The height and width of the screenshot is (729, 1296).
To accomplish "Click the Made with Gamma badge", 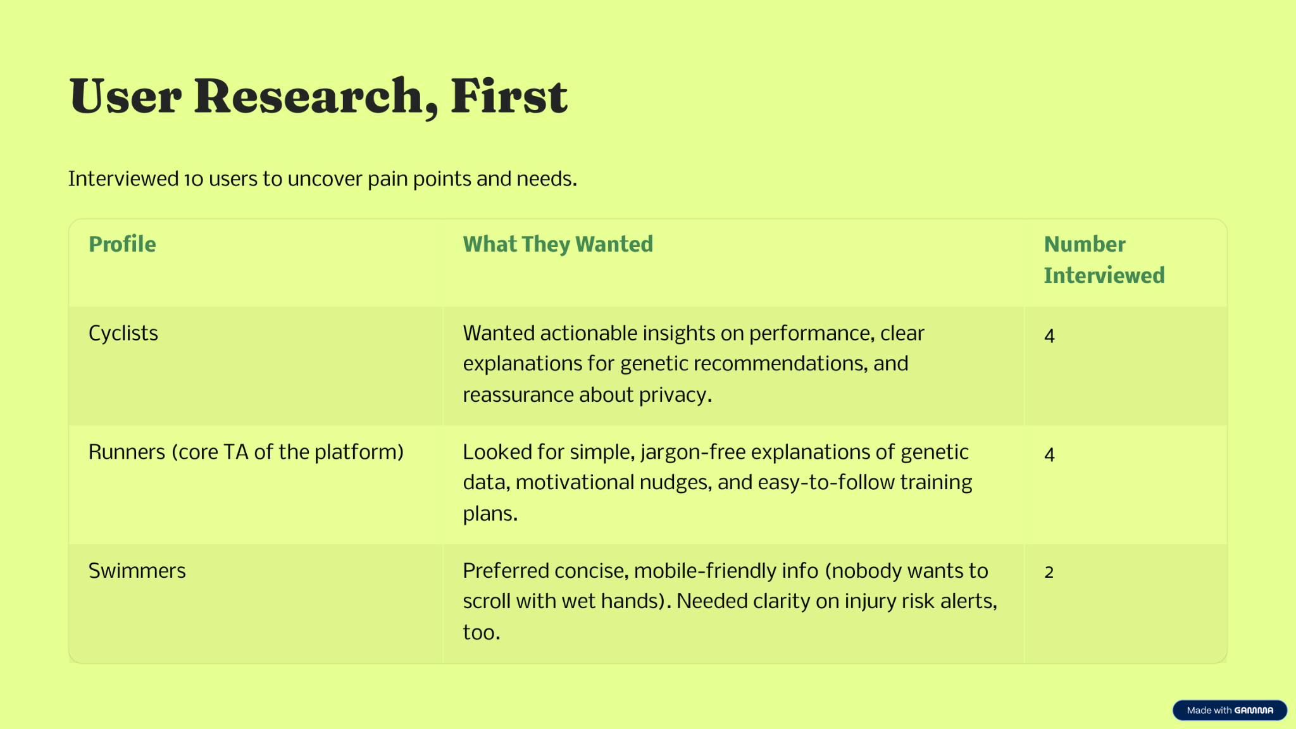I will (1230, 710).
